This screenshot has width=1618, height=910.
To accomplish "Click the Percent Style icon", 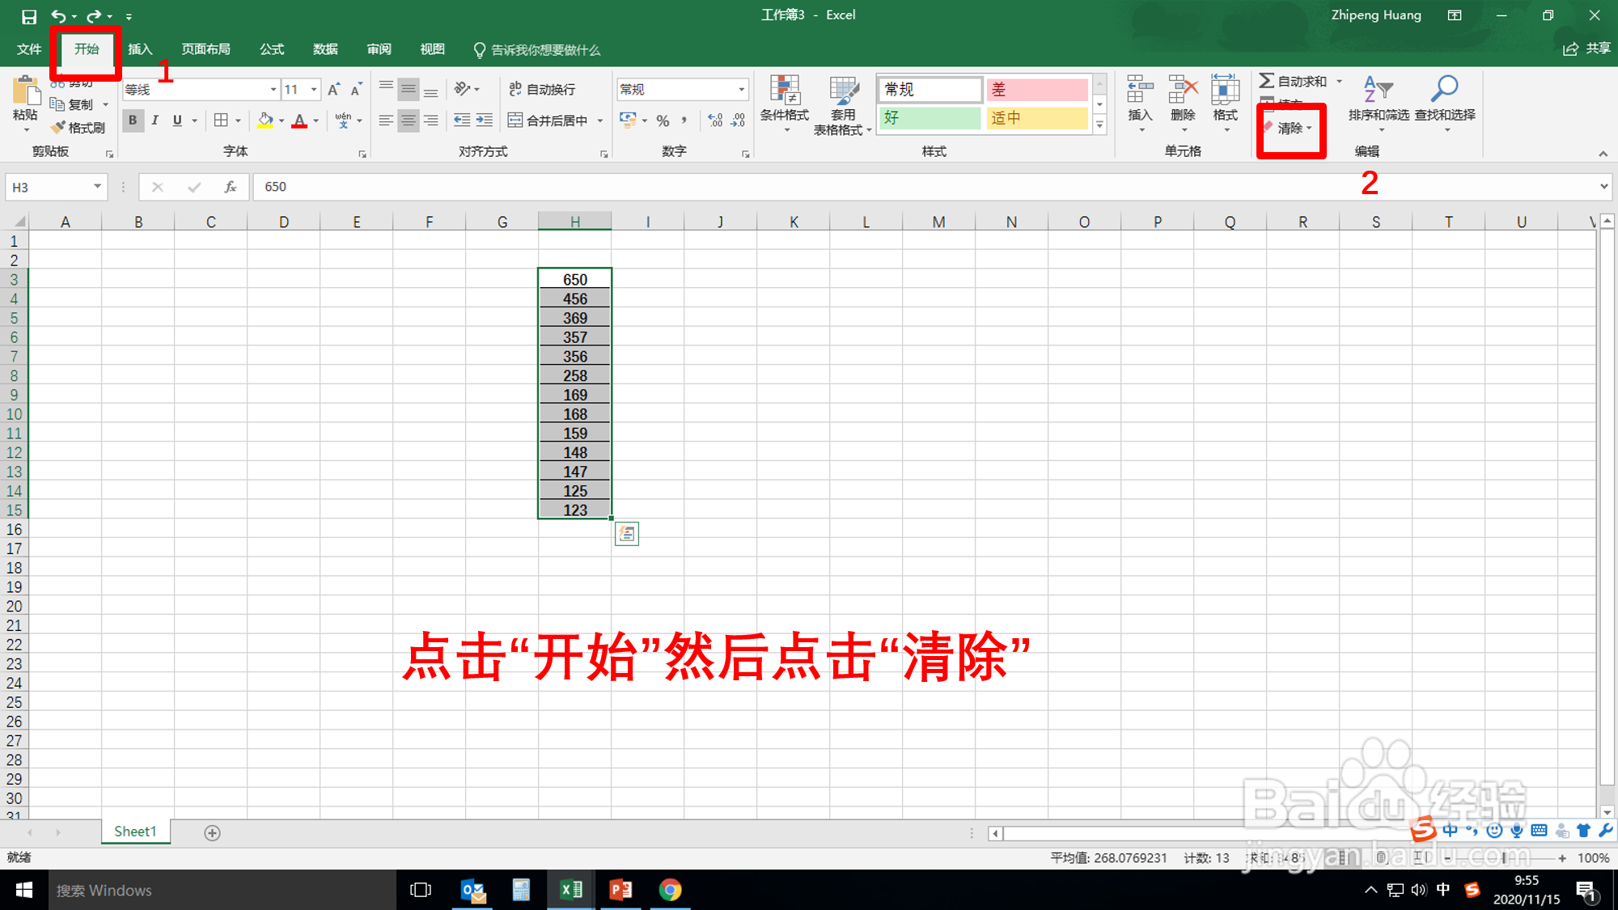I will click(x=662, y=121).
